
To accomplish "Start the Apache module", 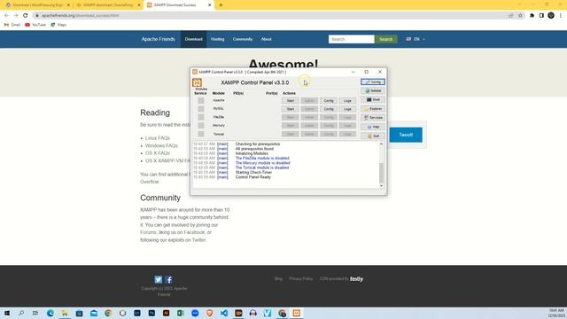I will point(291,100).
